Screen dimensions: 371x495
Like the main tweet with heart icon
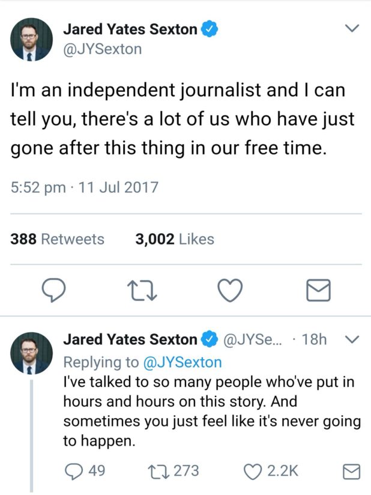pyautogui.click(x=229, y=291)
